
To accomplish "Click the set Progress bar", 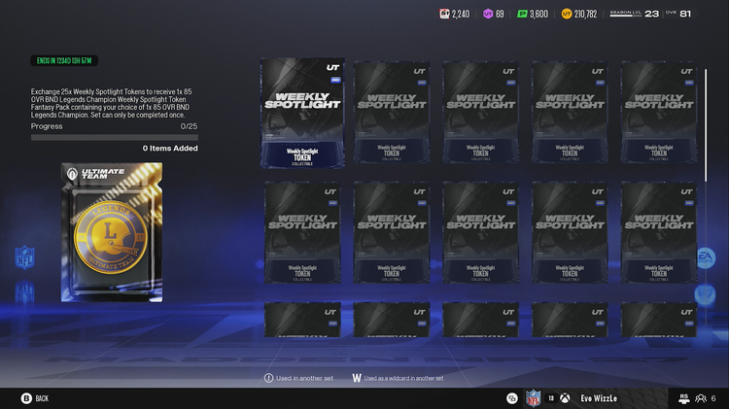I will coord(115,138).
